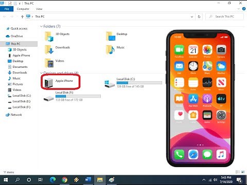
Task: Collapse the Devices and drives group
Action: pos(41,73)
